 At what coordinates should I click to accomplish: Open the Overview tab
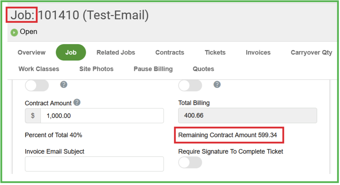(32, 52)
